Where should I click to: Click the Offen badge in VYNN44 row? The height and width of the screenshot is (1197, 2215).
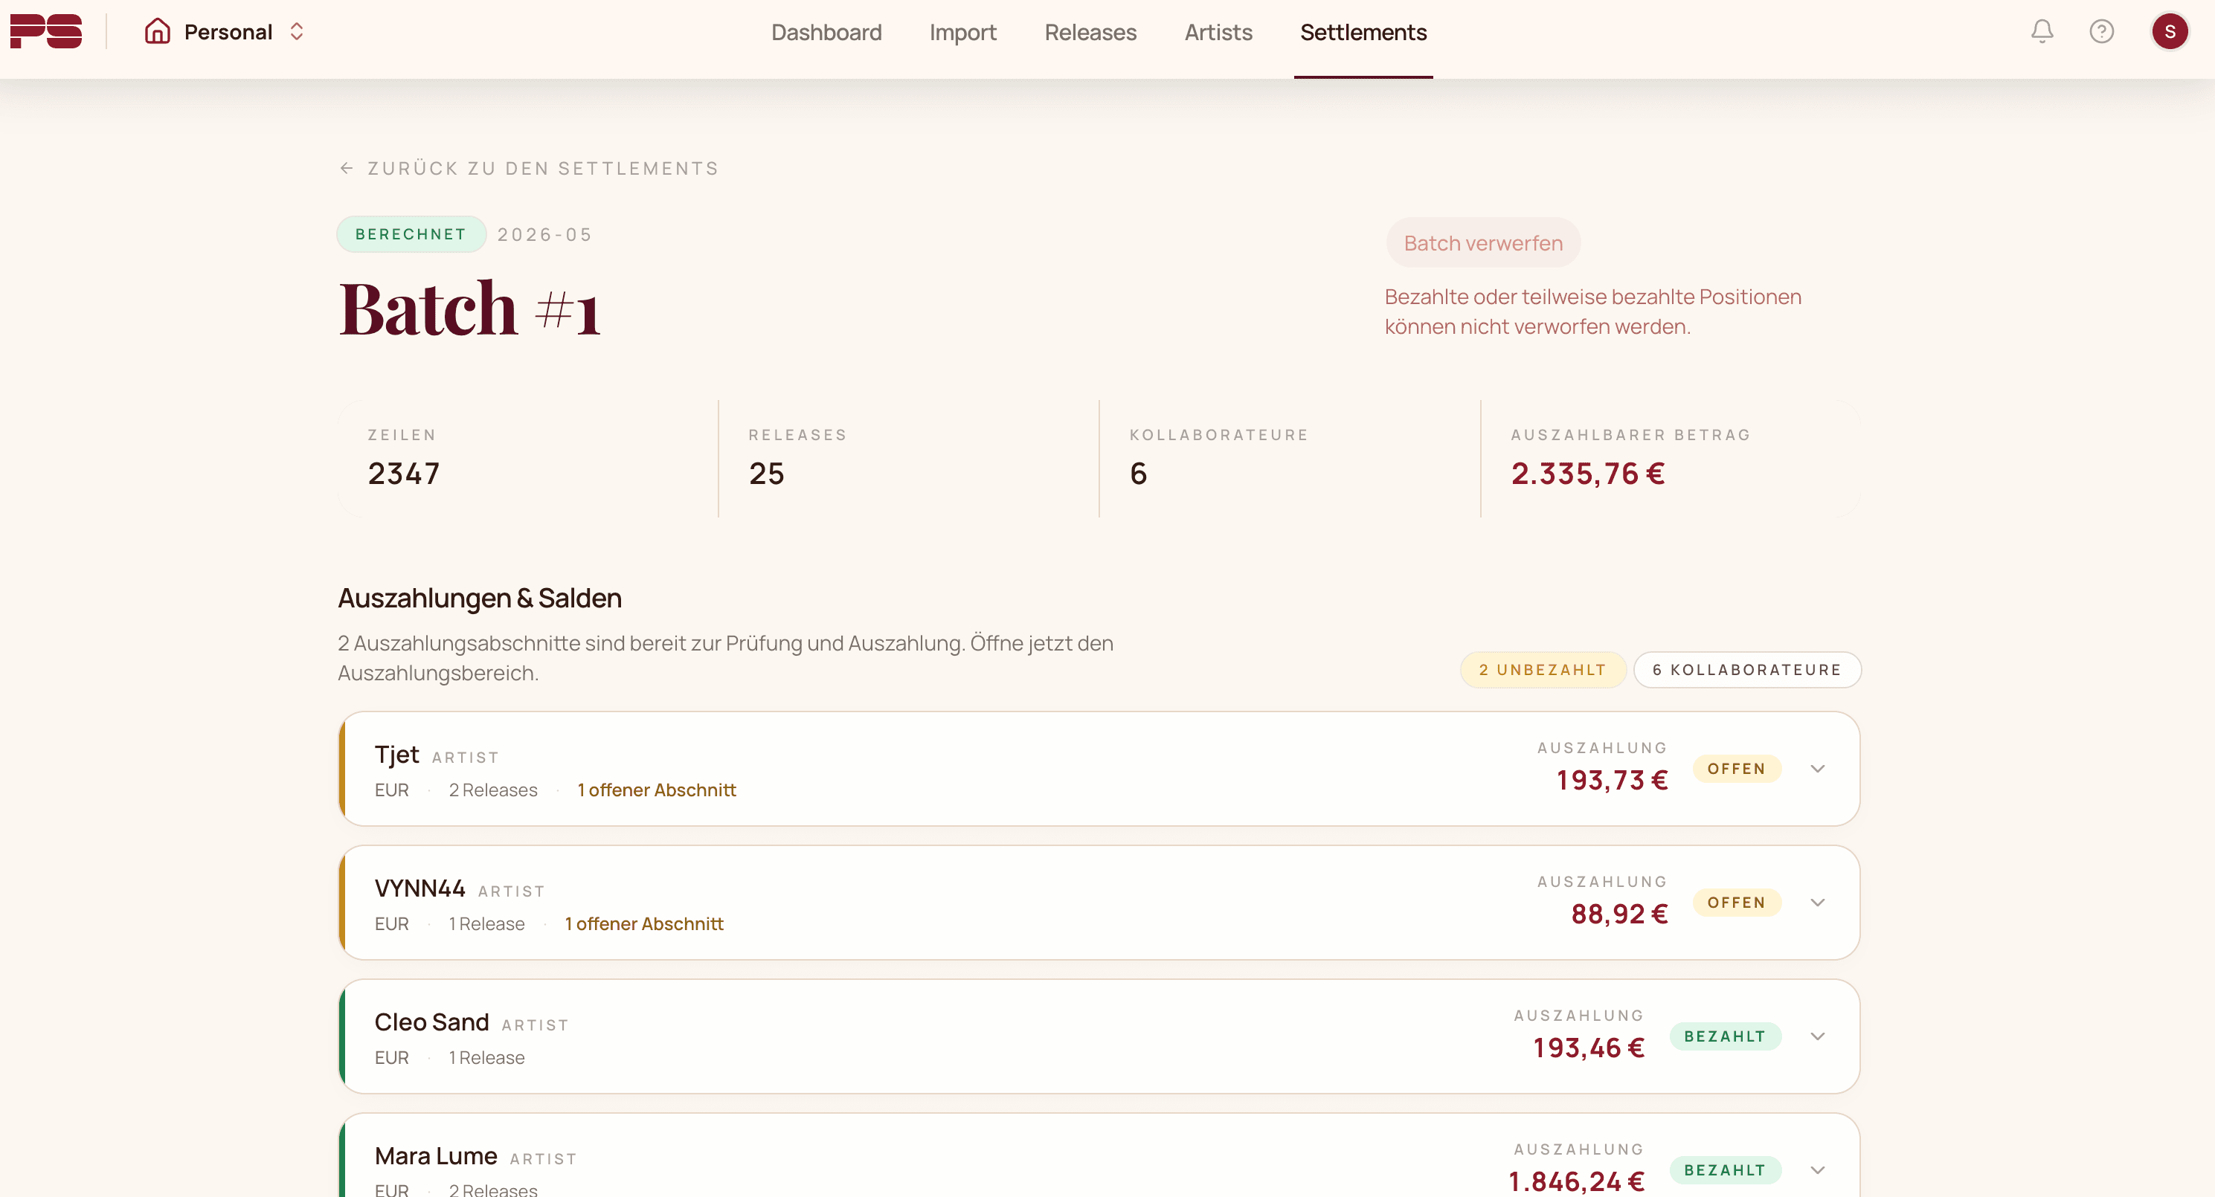click(1736, 903)
